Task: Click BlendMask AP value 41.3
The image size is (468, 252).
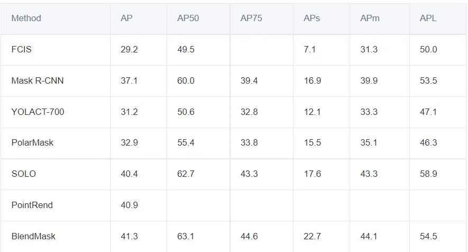Action: tap(129, 236)
